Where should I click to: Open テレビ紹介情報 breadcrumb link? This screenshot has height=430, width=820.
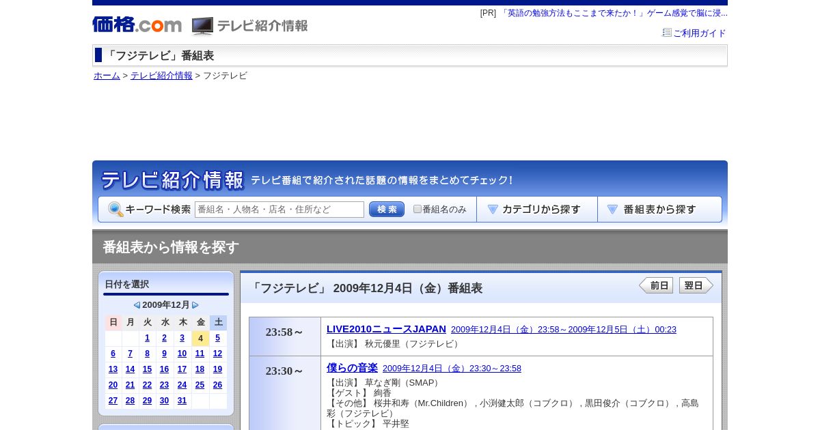[x=161, y=76]
